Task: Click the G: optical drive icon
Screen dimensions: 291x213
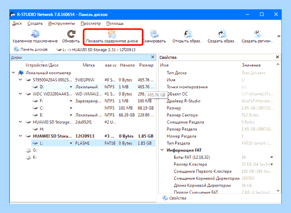Action: click(x=28, y=150)
